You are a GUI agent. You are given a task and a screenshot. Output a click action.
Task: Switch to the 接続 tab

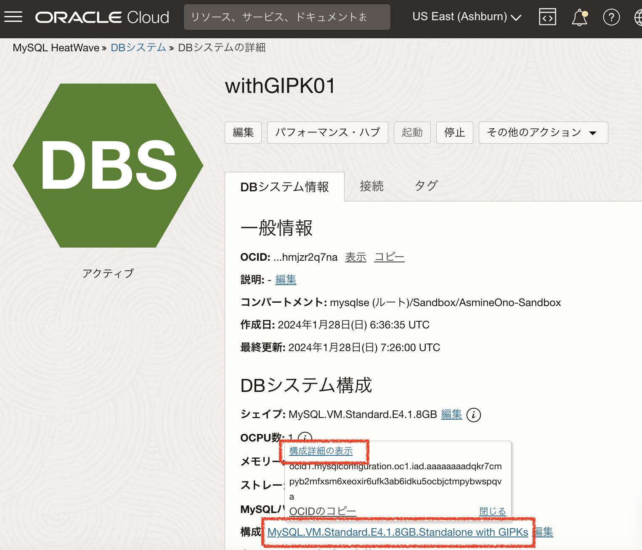point(372,186)
